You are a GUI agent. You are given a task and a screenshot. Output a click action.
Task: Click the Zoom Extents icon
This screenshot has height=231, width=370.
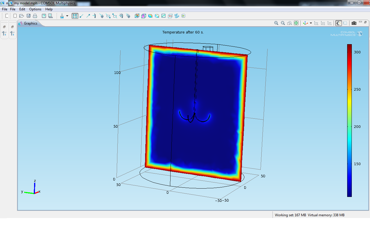(x=296, y=23)
